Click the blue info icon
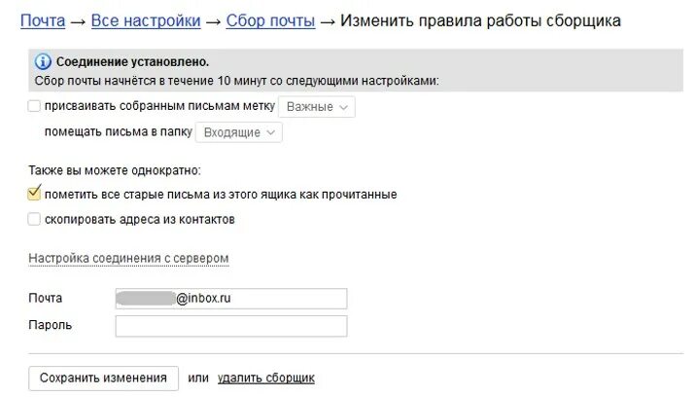Image resolution: width=695 pixels, height=397 pixels. point(42,62)
